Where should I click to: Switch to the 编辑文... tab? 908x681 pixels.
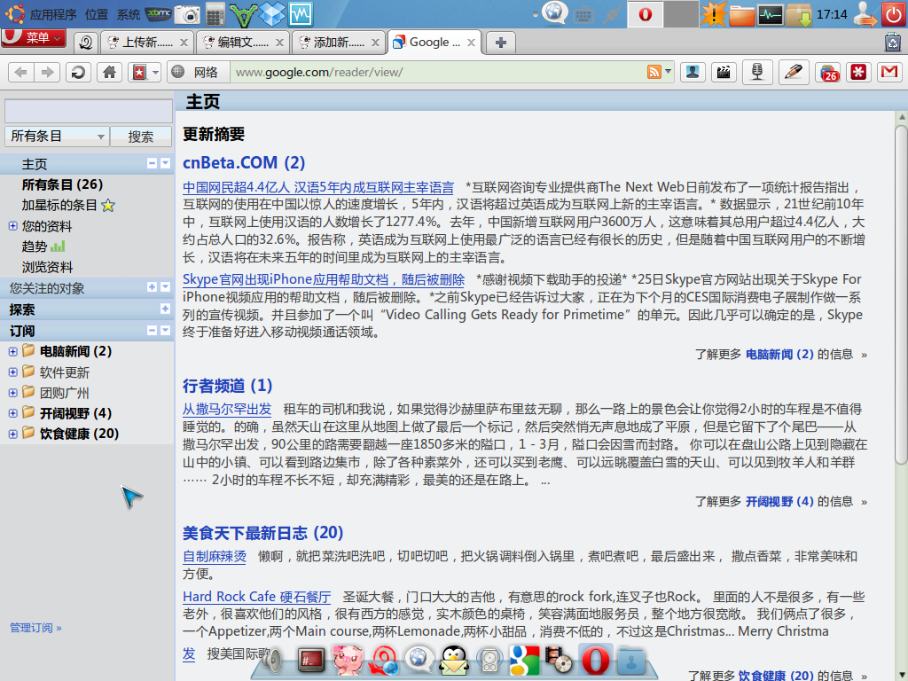click(244, 42)
